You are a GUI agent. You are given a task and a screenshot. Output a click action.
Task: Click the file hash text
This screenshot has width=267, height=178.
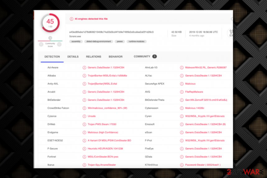click(x=111, y=32)
